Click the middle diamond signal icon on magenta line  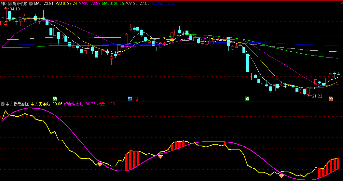coord(160,156)
